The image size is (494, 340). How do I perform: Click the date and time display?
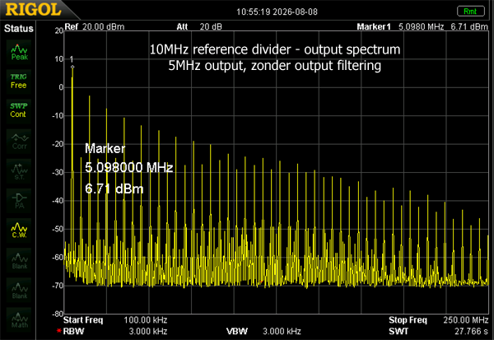point(277,12)
